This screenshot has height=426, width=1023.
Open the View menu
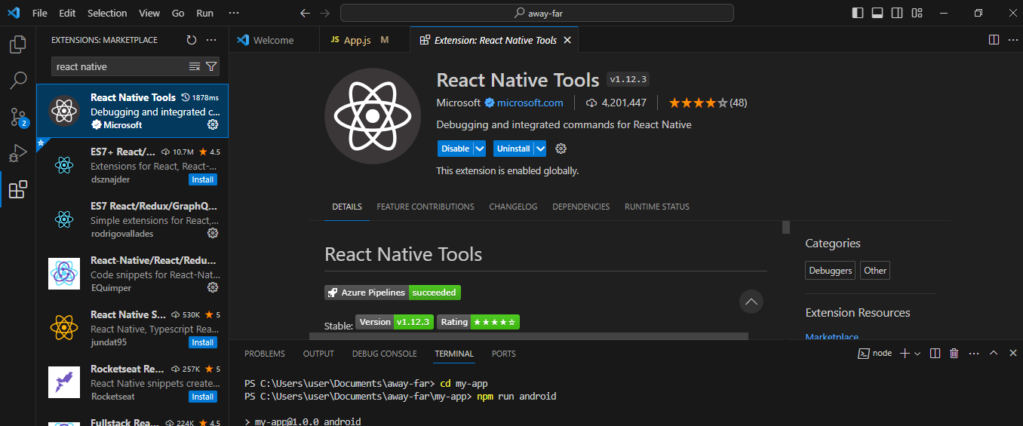pyautogui.click(x=149, y=14)
